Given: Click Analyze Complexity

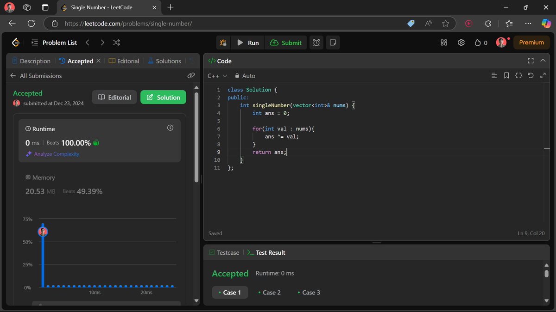Looking at the screenshot, I should [53, 154].
